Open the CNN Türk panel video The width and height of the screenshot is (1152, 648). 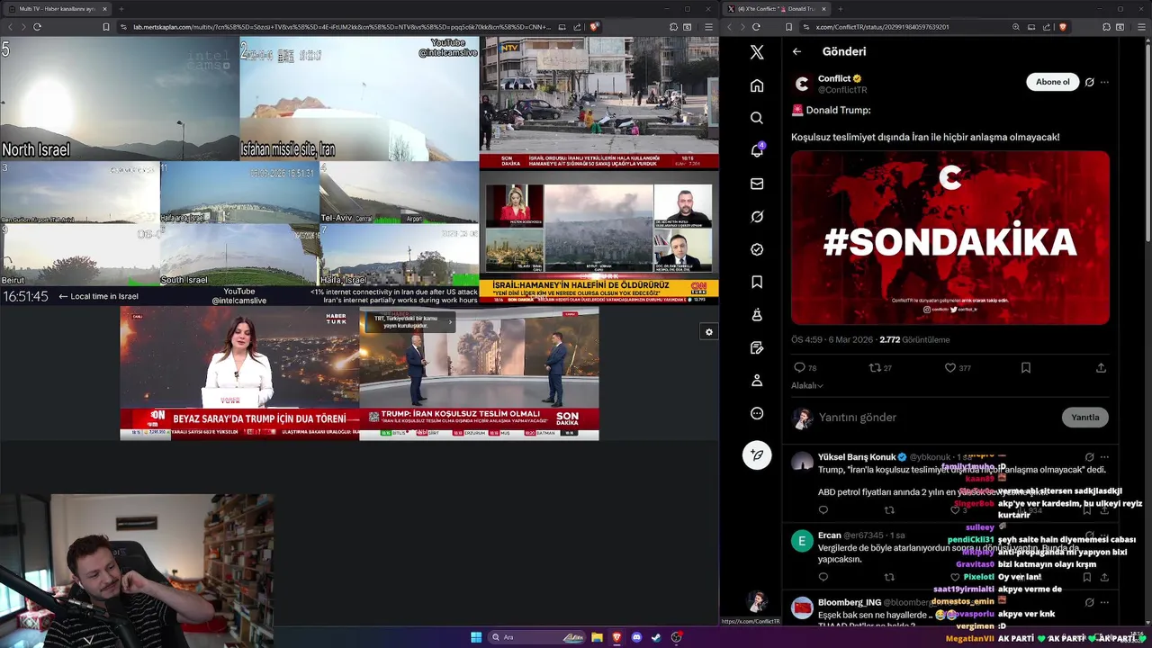(598, 238)
